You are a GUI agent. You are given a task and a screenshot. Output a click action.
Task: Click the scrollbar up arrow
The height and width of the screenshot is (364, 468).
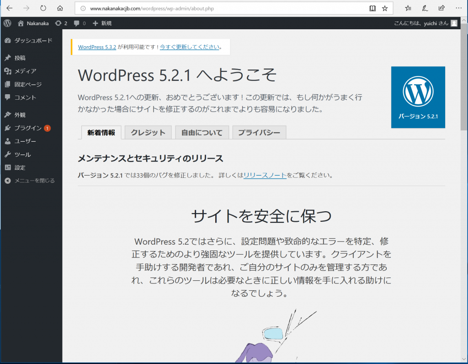point(464,20)
